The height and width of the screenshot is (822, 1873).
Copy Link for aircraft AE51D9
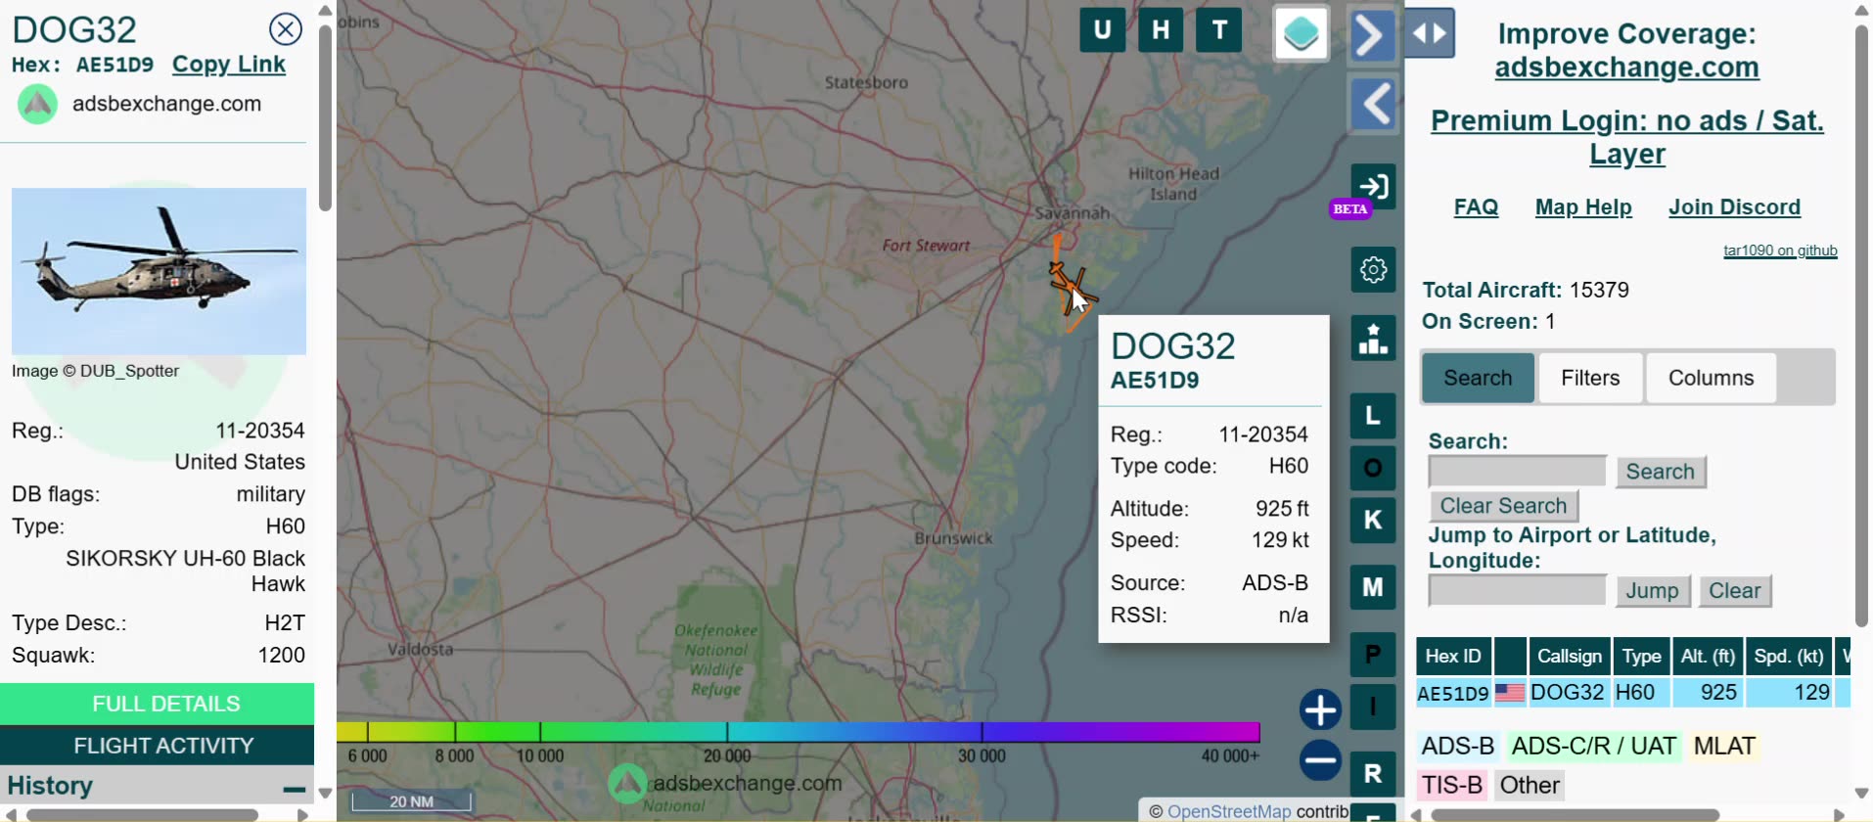tap(229, 65)
